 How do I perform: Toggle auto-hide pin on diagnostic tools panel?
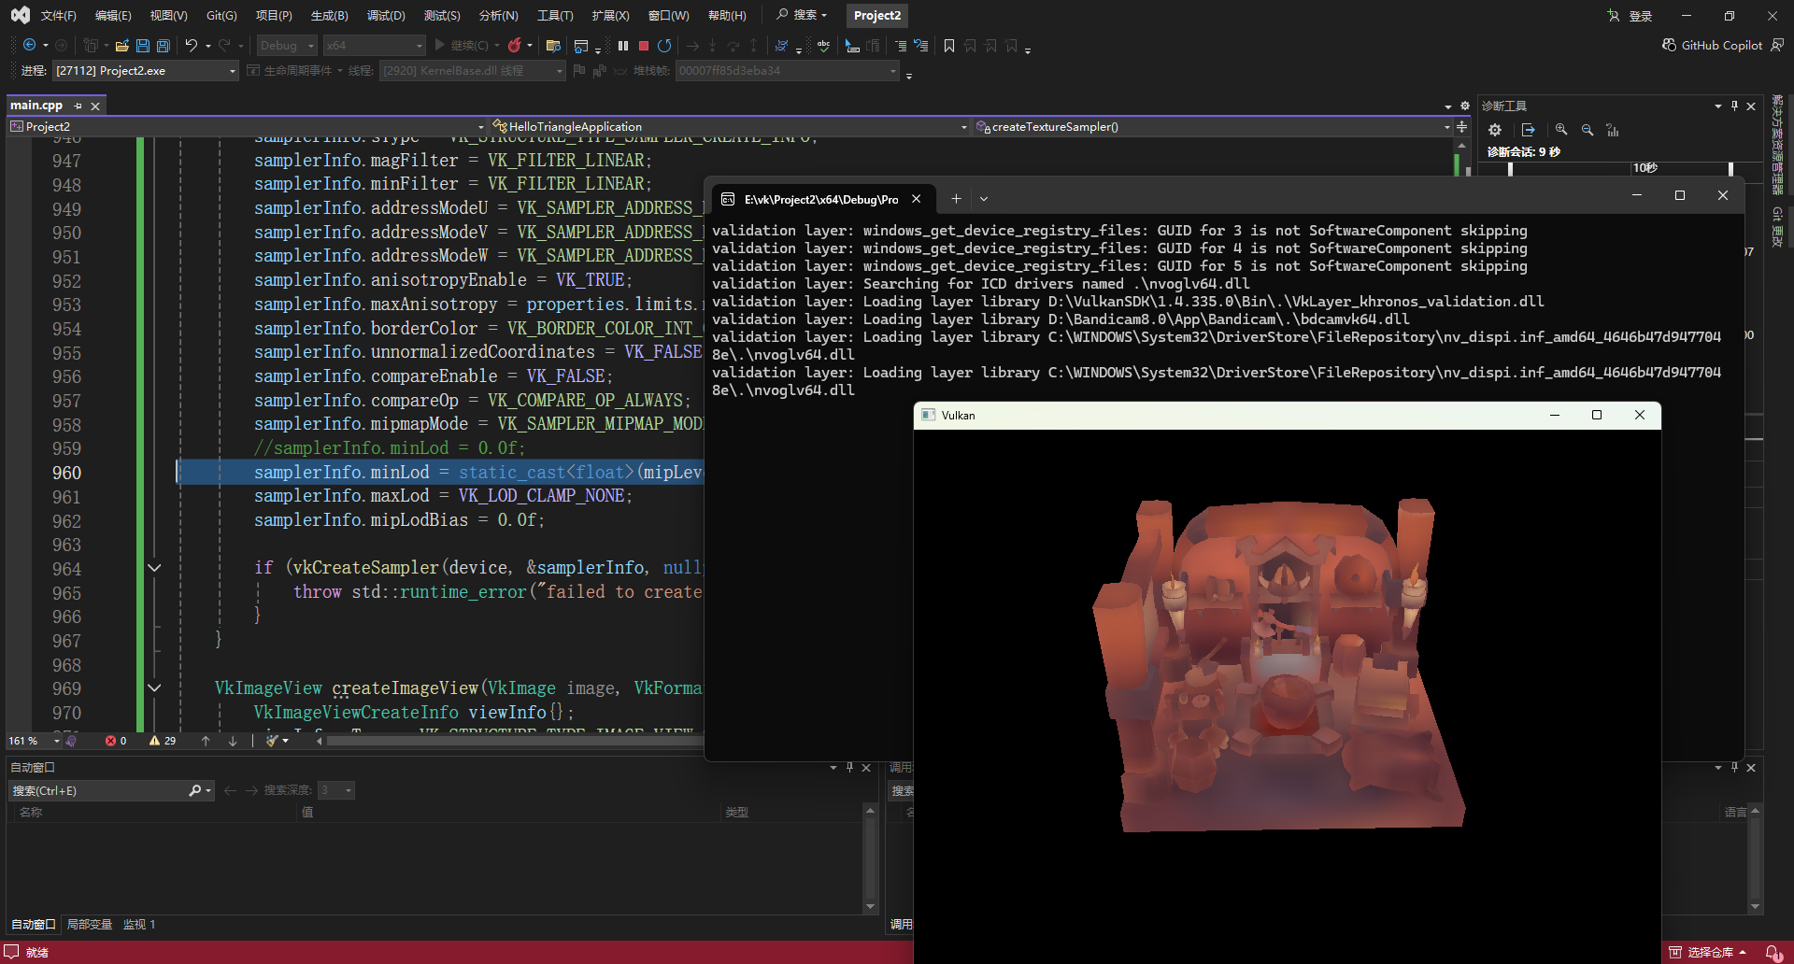click(x=1734, y=106)
